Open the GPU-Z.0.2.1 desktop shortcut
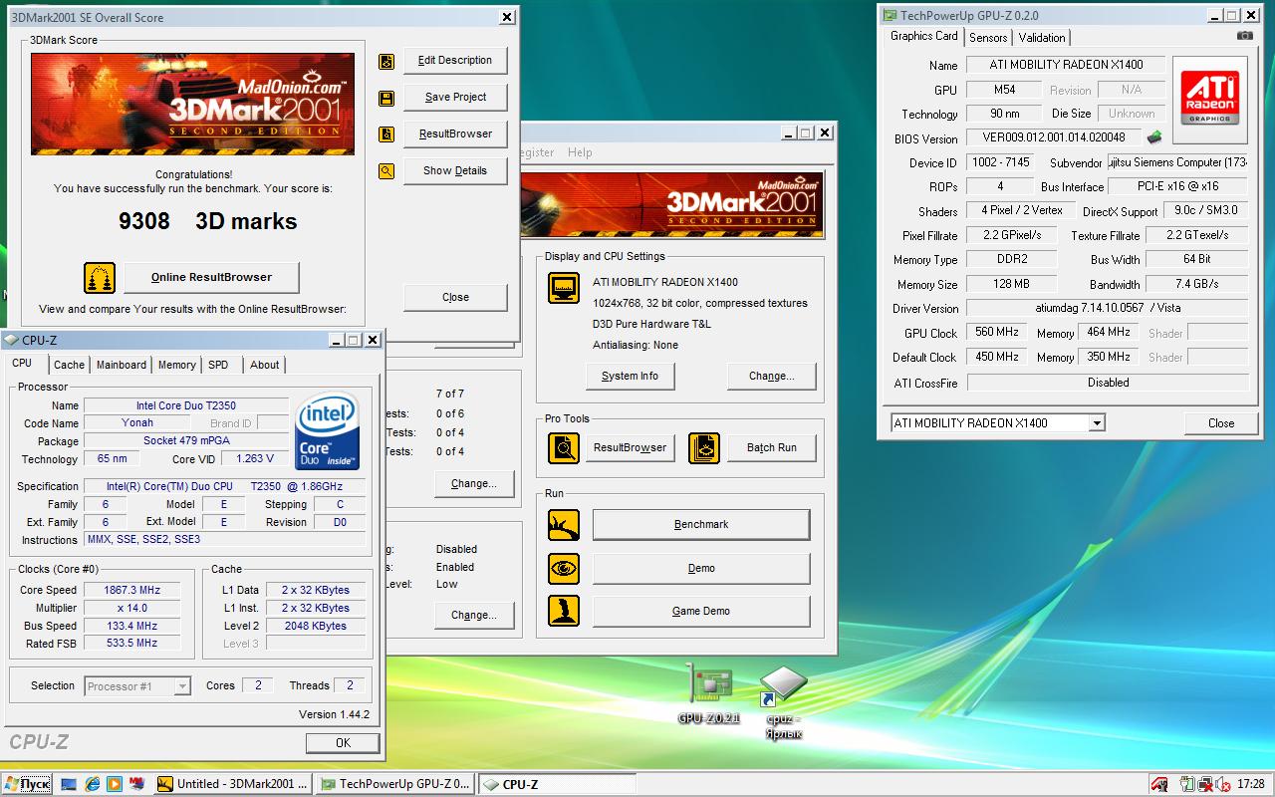Screen dimensions: 1275x797 coord(709,693)
